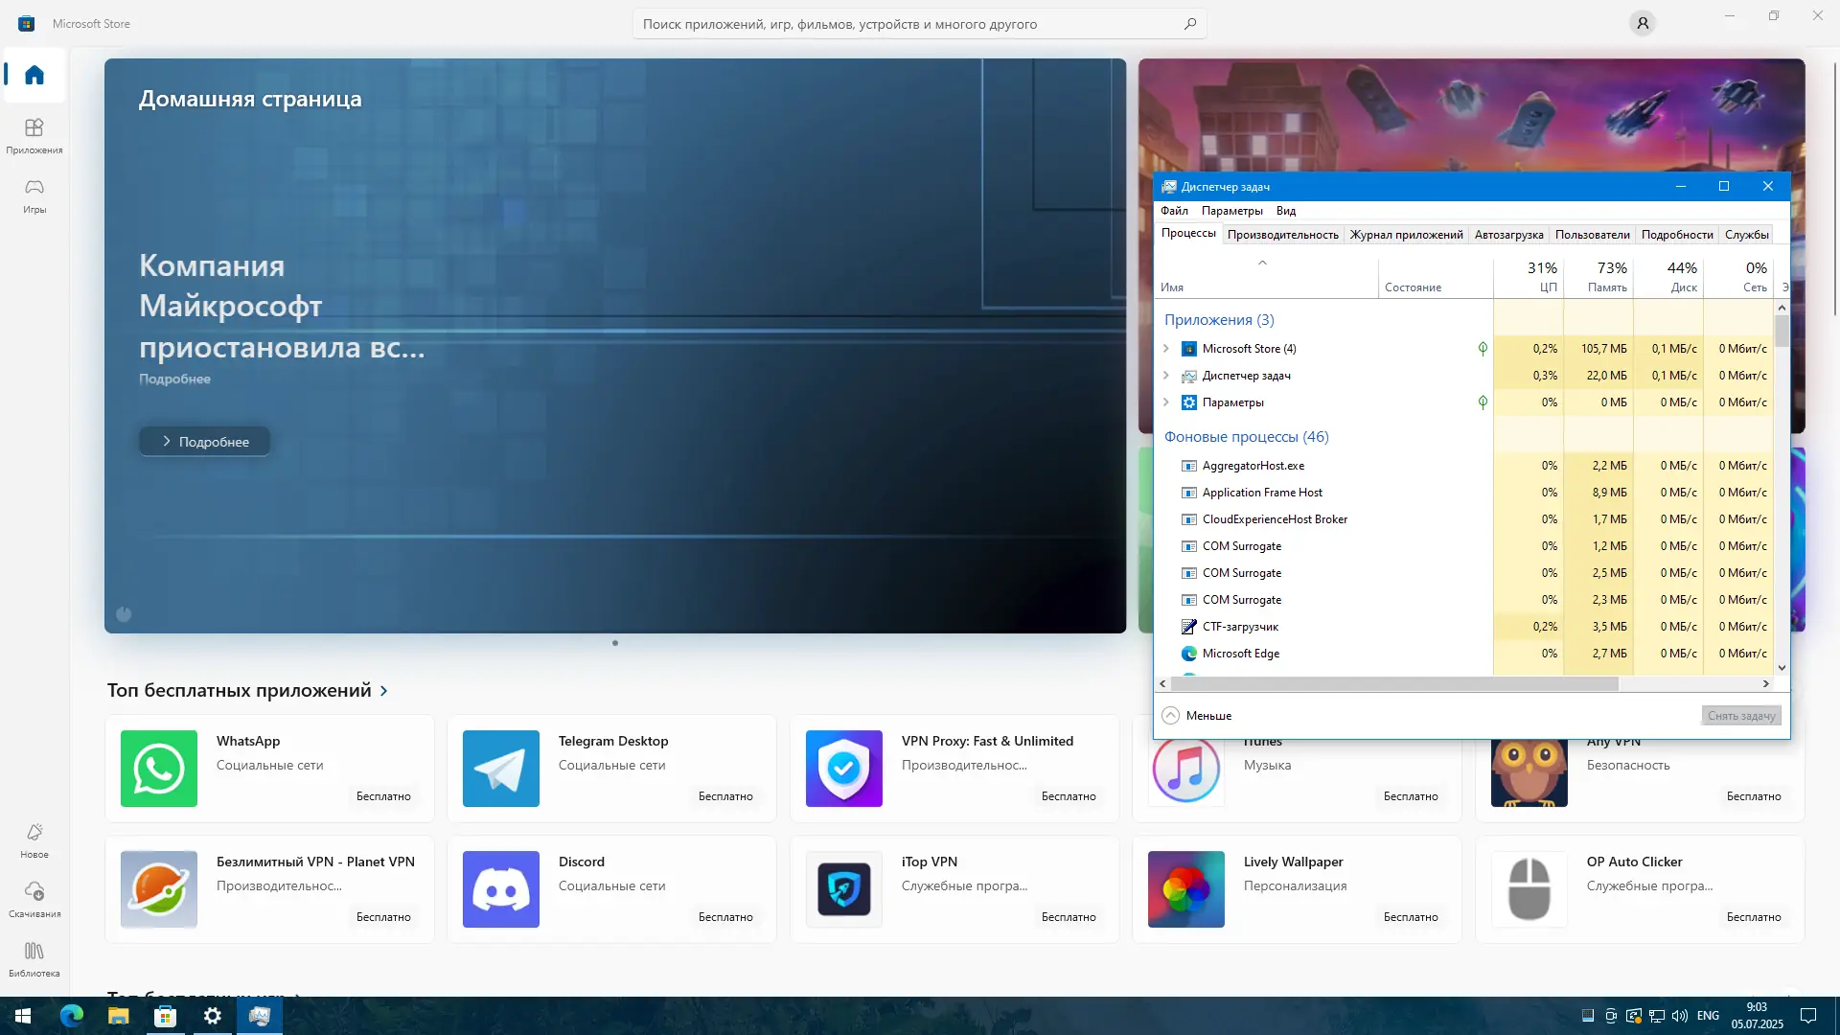This screenshot has height=1035, width=1840.
Task: Open the Файл menu in Task Manager
Action: (1174, 211)
